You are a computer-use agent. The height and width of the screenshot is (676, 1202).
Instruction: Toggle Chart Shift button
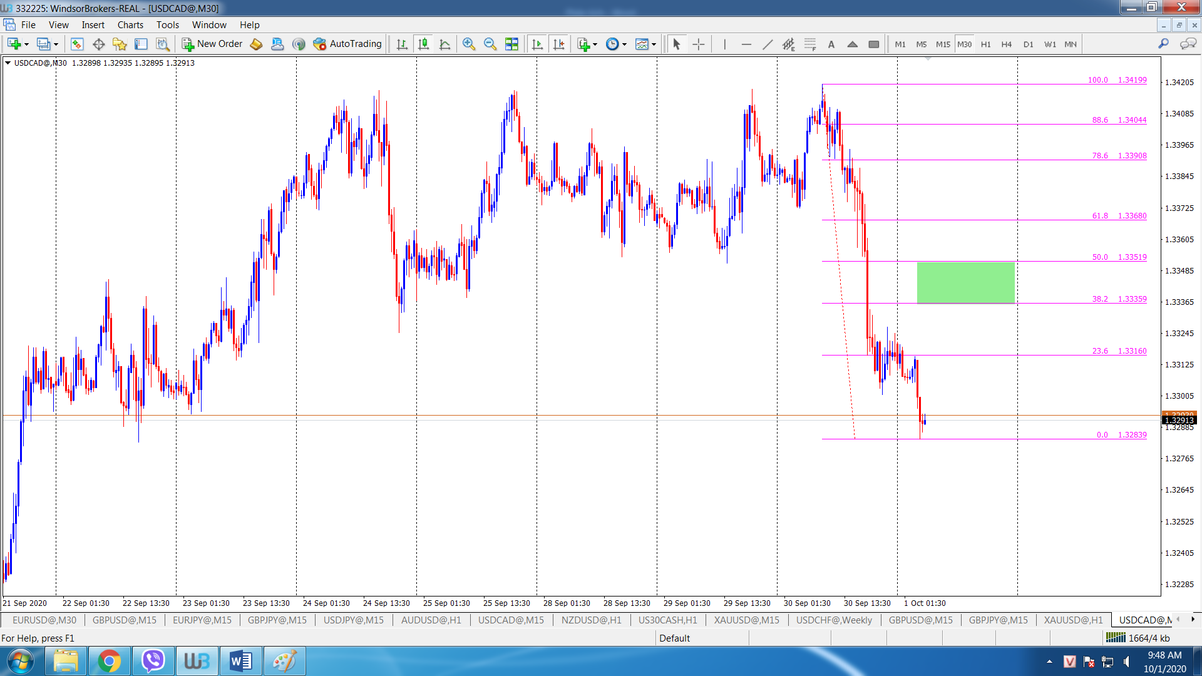point(559,44)
